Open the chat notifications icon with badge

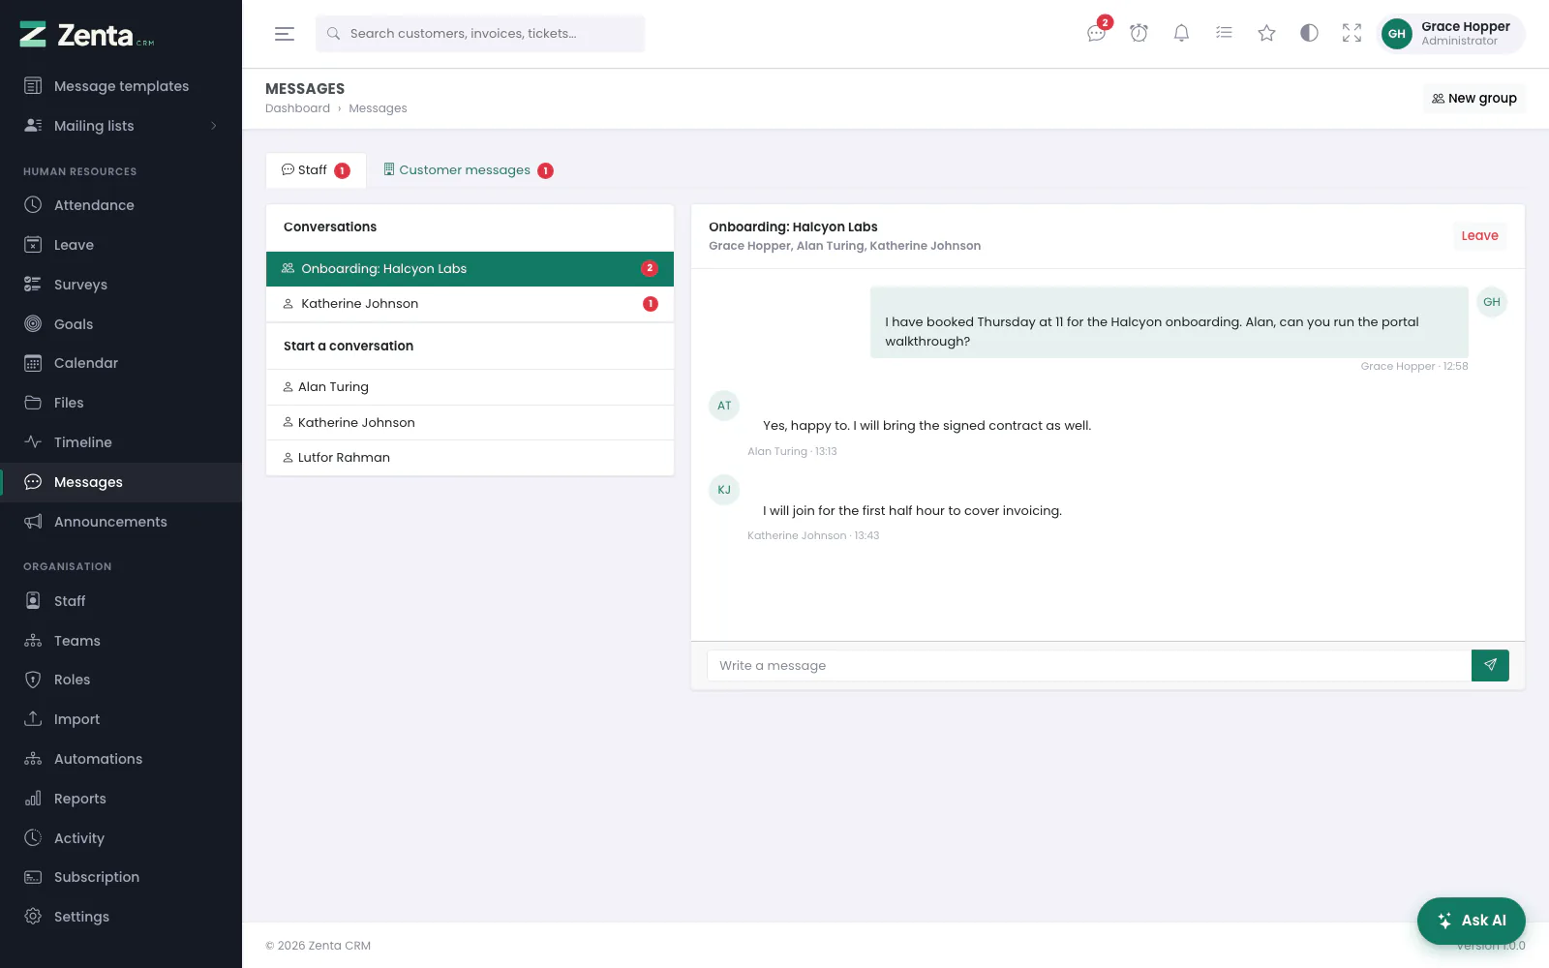(x=1097, y=33)
